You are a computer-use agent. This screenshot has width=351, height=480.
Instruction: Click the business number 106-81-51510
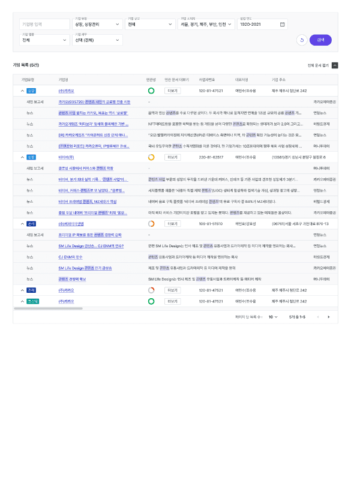pyautogui.click(x=211, y=224)
